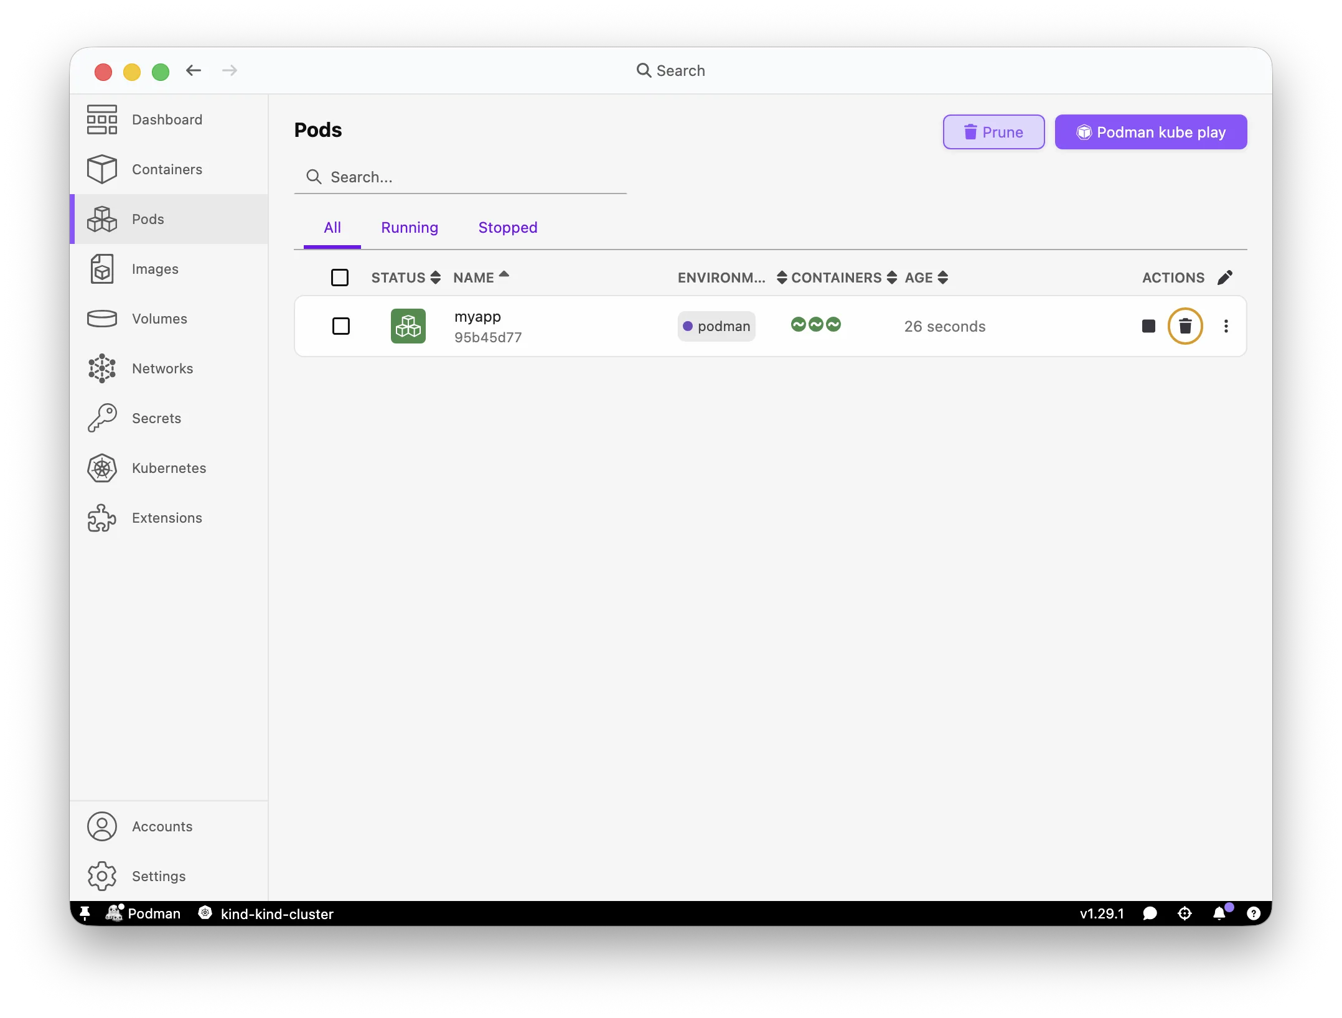The width and height of the screenshot is (1342, 1018).
Task: Open the kind-kind-cluster Kubernetes context
Action: [266, 913]
